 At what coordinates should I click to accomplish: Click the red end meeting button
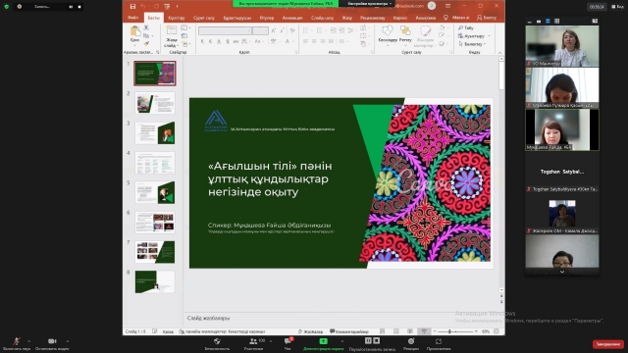(x=608, y=344)
